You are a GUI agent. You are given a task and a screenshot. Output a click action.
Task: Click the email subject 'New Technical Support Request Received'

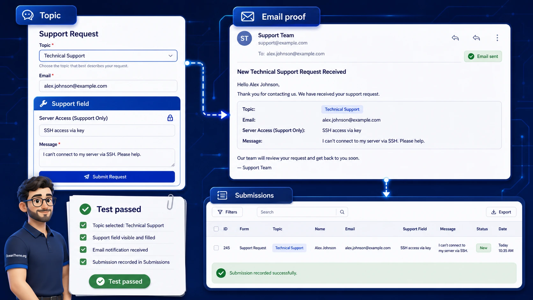(x=291, y=72)
